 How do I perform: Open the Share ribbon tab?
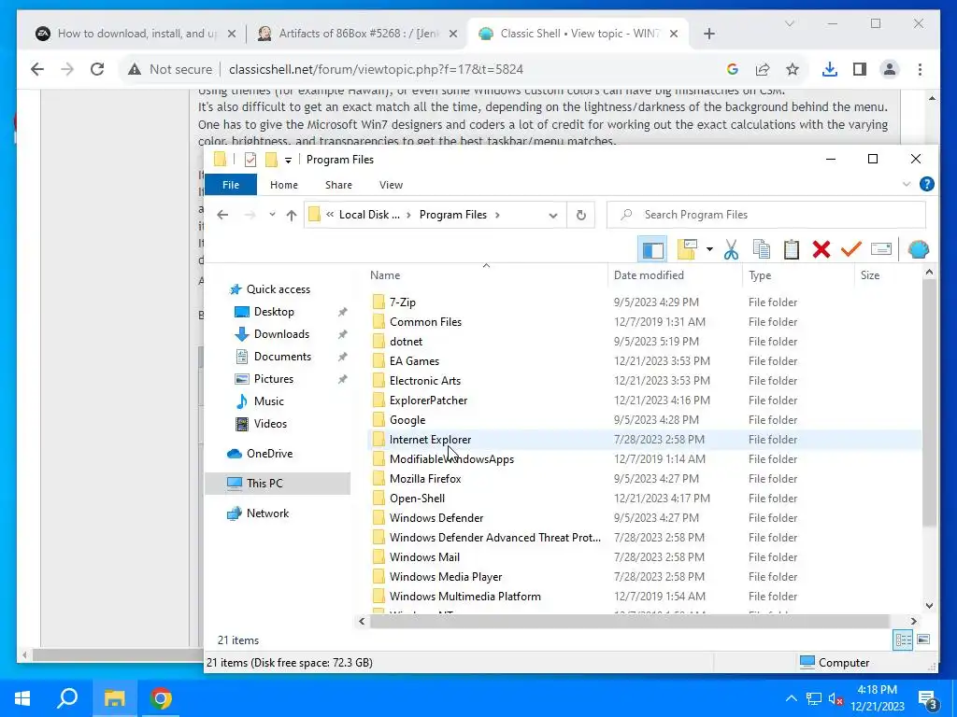point(338,185)
